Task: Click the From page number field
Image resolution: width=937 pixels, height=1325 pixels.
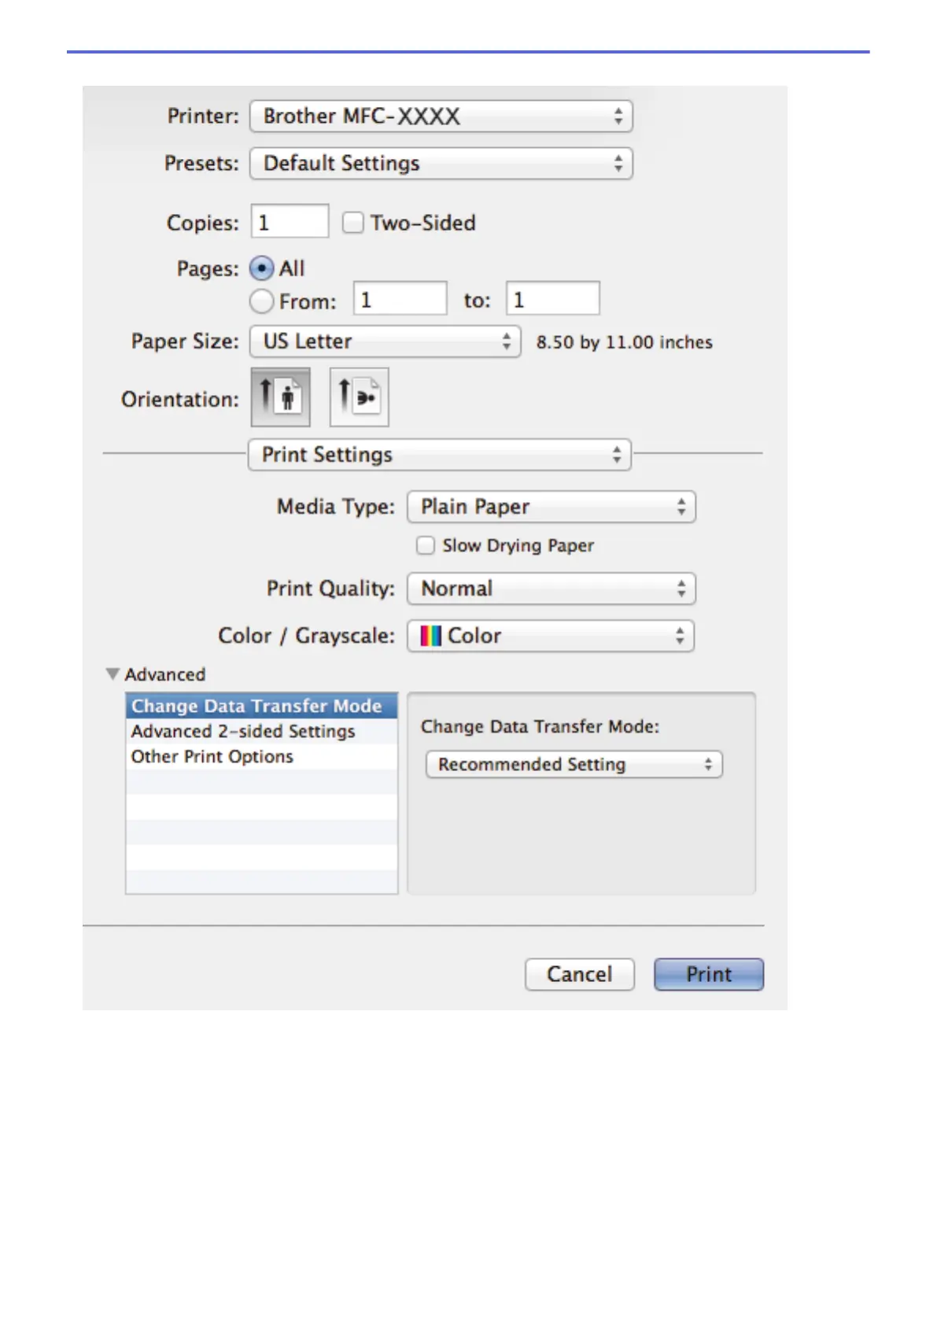Action: tap(400, 299)
